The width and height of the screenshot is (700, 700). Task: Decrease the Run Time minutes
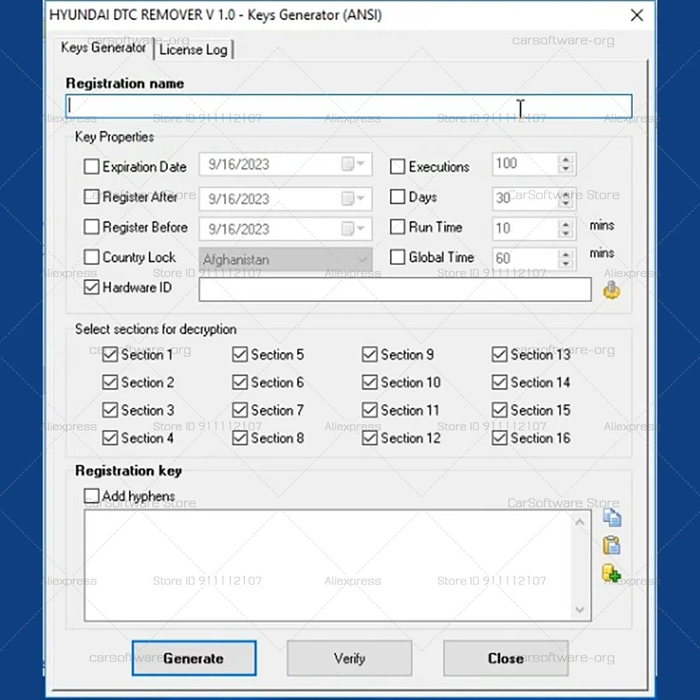coord(566,234)
